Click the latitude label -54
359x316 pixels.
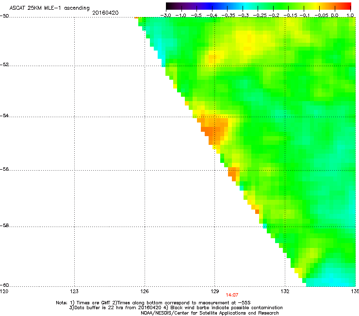(4, 115)
